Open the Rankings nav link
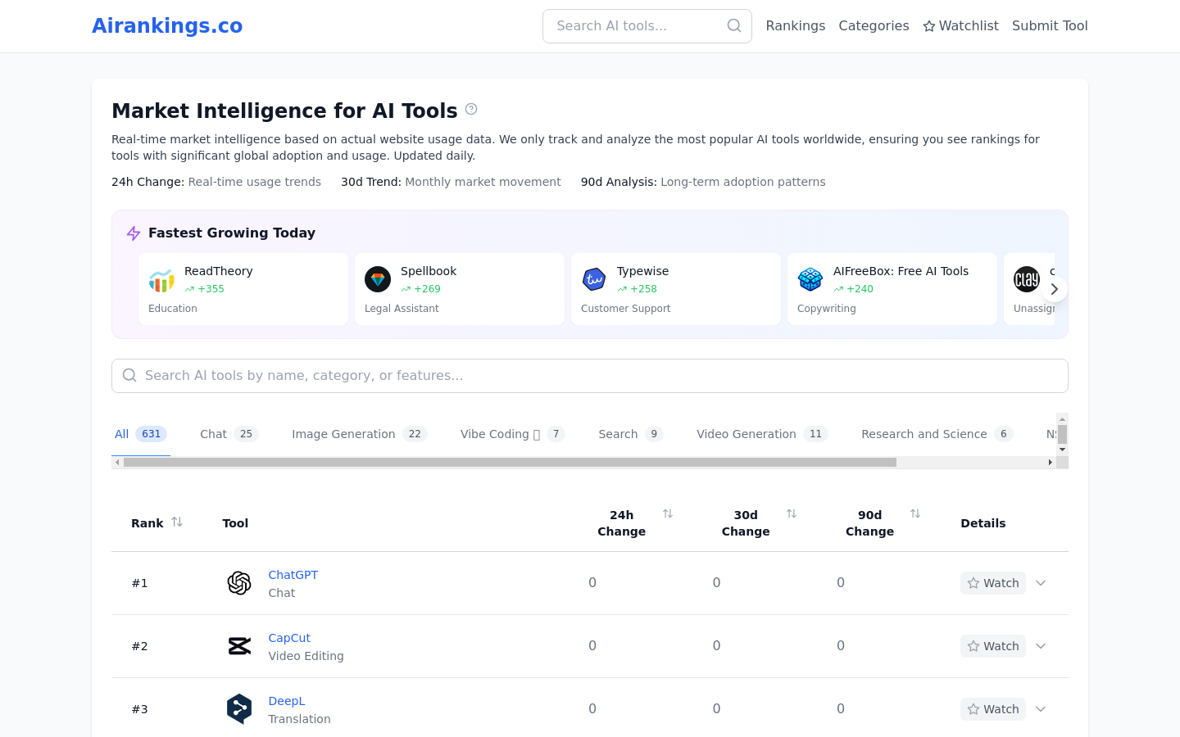Screen dimensions: 1180x737 point(795,26)
